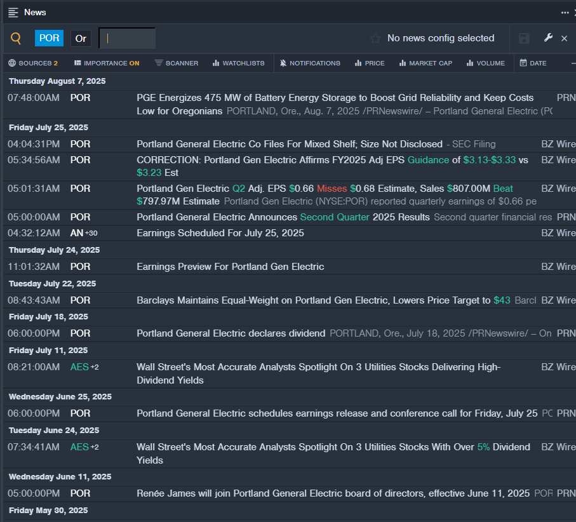Click POR ticker in the 07:48:00AM row

coord(80,98)
